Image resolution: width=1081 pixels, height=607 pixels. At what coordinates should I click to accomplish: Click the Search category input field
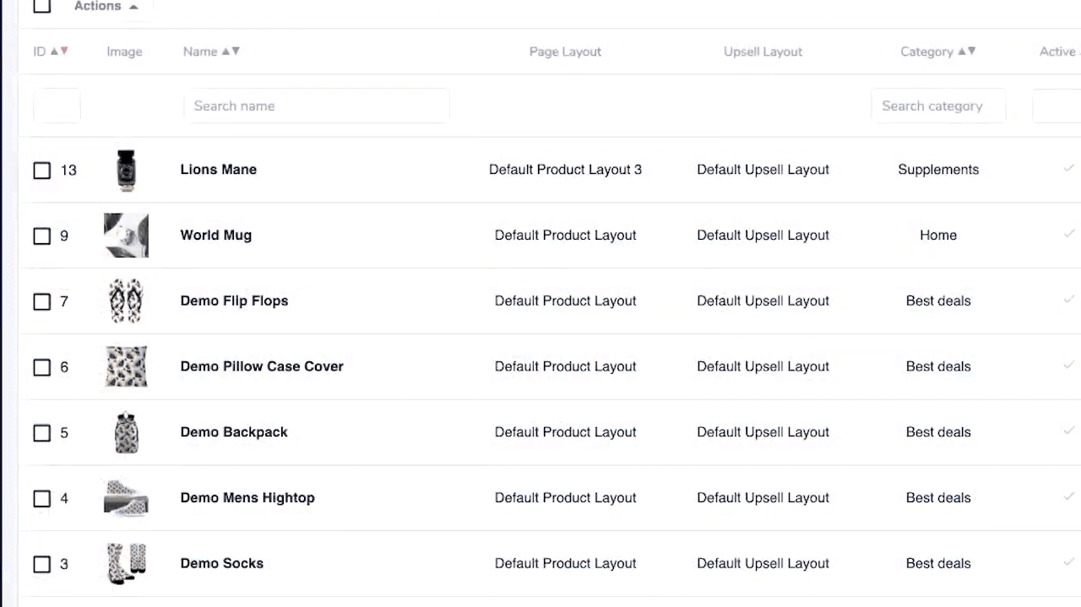coord(938,106)
